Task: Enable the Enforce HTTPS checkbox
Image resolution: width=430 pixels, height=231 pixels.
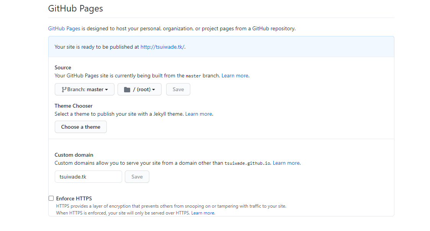Action: (x=51, y=198)
